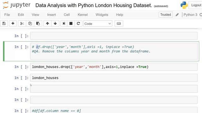Click the Python 3 kernel name

(190, 15)
